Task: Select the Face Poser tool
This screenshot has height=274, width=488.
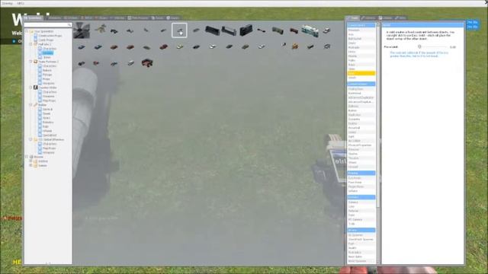Action: tap(361, 183)
